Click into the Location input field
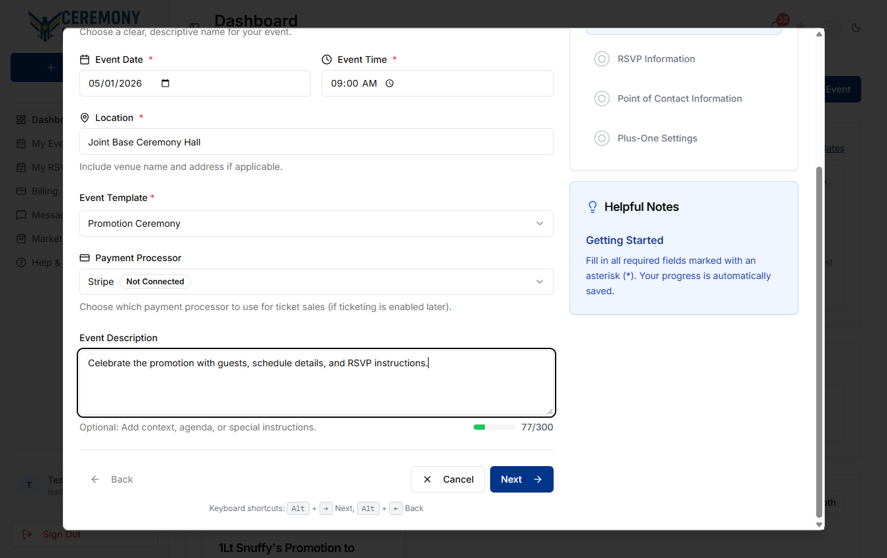The width and height of the screenshot is (887, 558). pos(316,141)
